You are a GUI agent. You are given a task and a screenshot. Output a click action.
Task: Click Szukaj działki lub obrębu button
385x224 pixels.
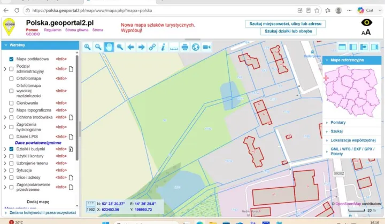[x=288, y=31]
